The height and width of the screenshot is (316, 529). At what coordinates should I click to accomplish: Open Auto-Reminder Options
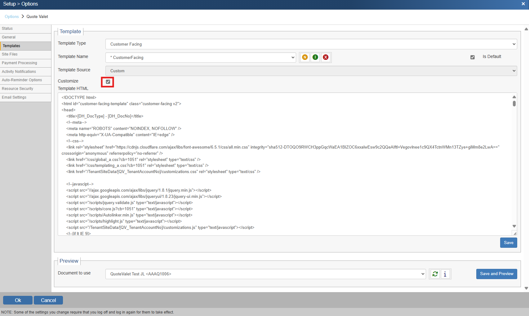(25, 80)
